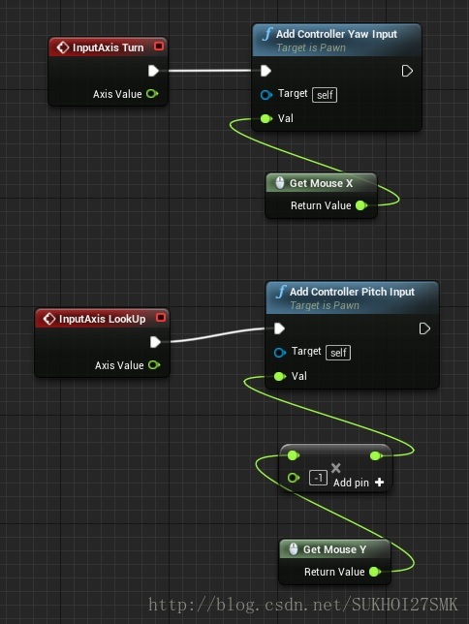
Task: Click Add pin plus on multiply node
Action: pyautogui.click(x=380, y=483)
